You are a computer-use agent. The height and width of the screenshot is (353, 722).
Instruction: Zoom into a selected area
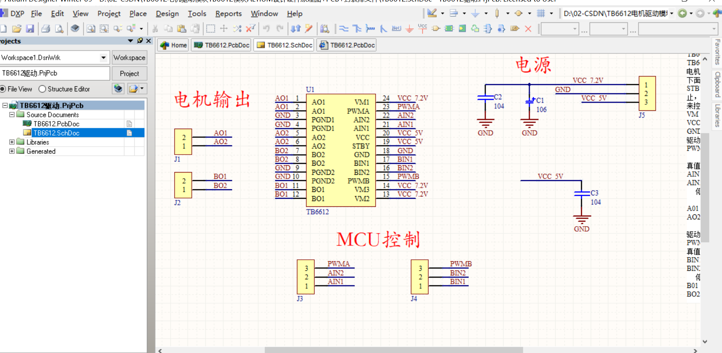click(x=104, y=29)
